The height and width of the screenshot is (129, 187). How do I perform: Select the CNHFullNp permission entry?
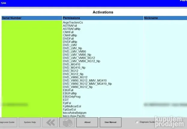(x=70, y=35)
